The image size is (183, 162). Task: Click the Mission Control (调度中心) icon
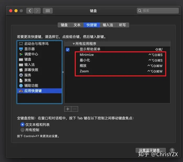pos(21,54)
